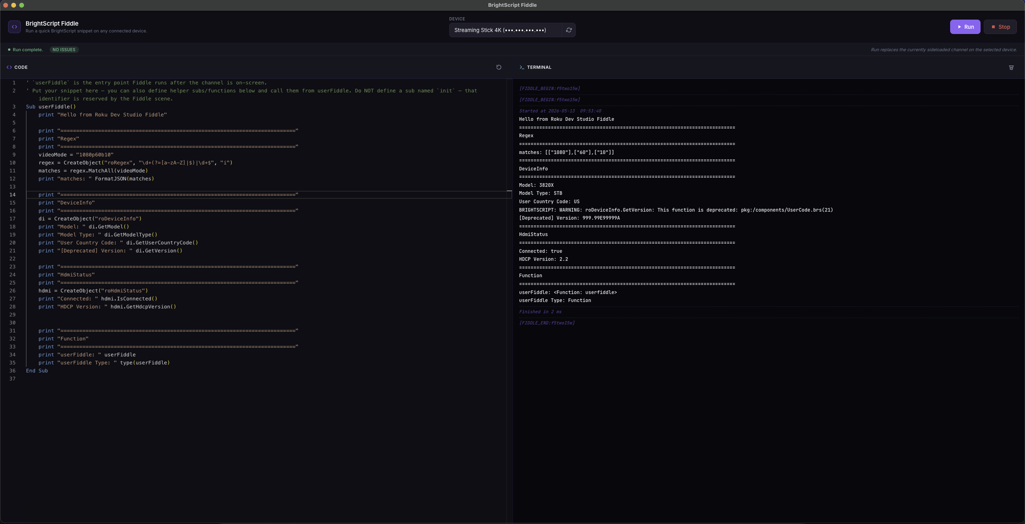Place cursor on 'Sub userFiddle()' line

click(51, 107)
